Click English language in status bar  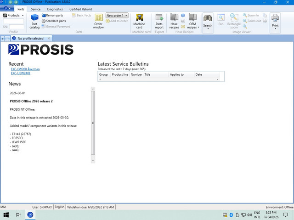click(59, 207)
